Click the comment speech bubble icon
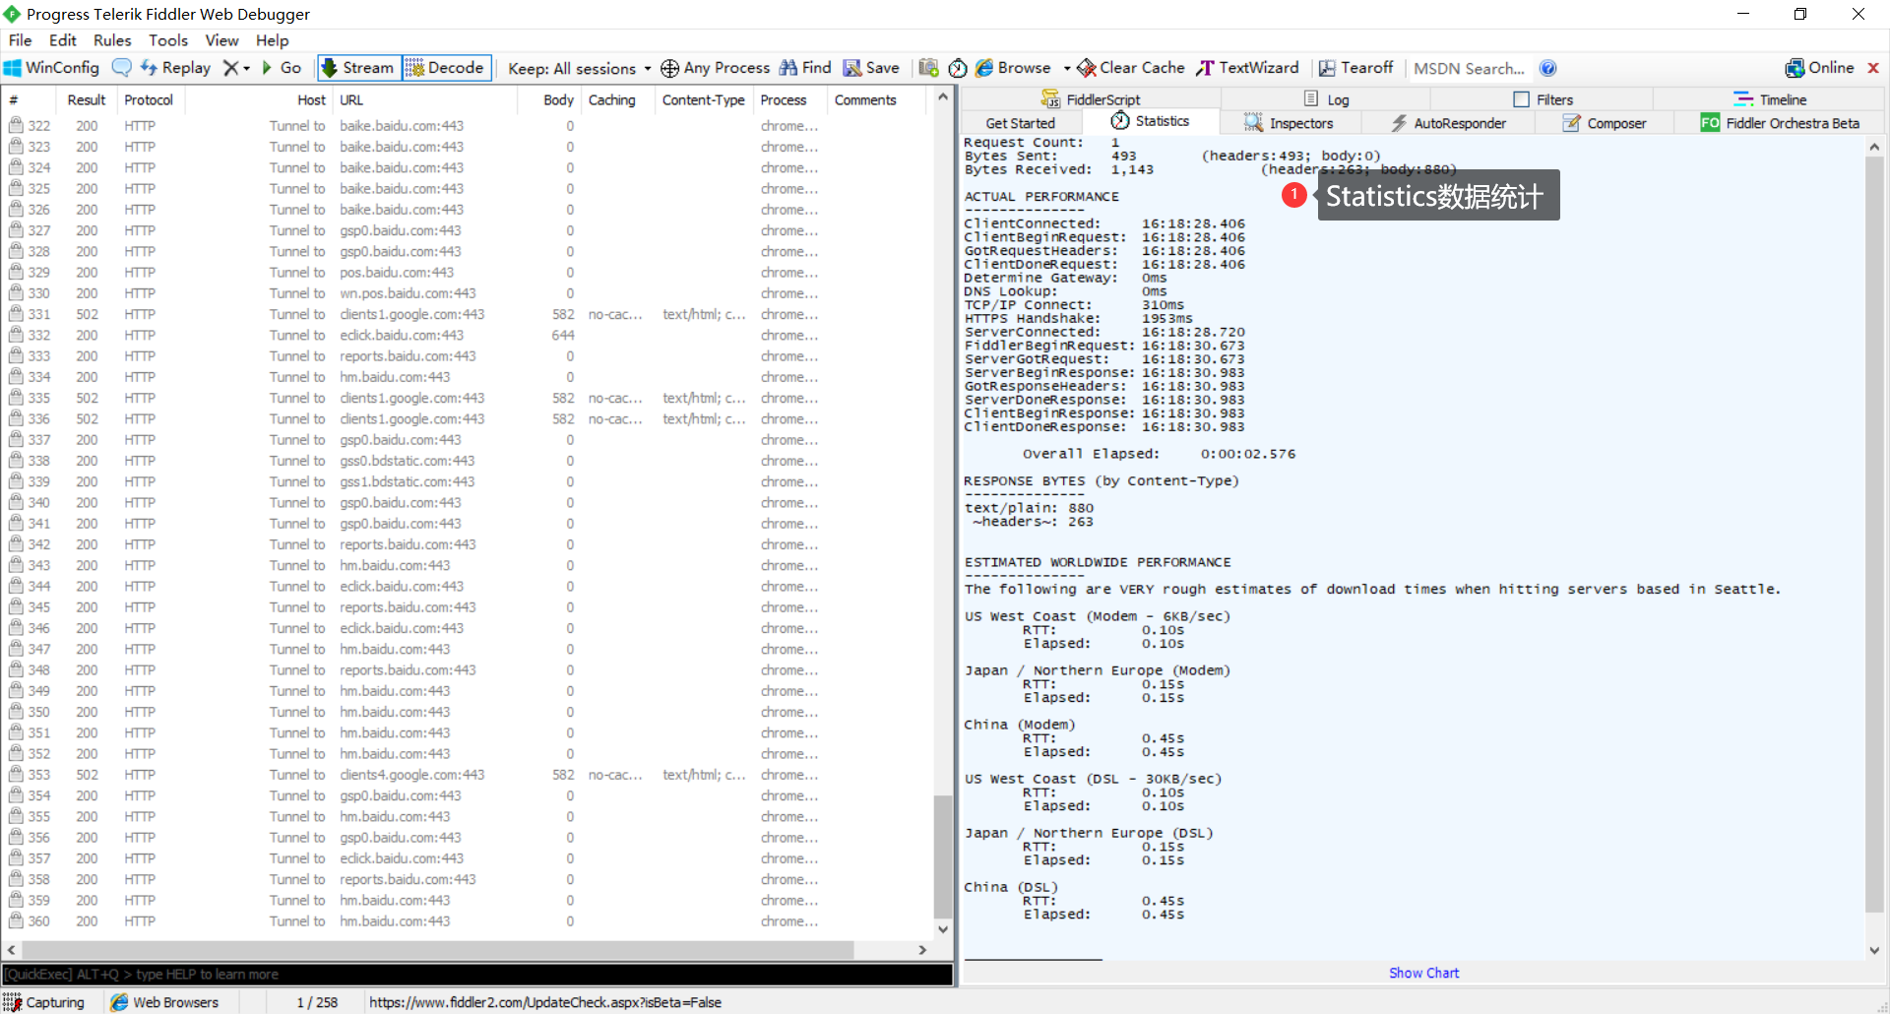Image resolution: width=1890 pixels, height=1014 pixels. 122,68
